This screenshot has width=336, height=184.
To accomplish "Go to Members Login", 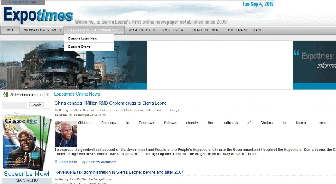I will tap(205, 30).
